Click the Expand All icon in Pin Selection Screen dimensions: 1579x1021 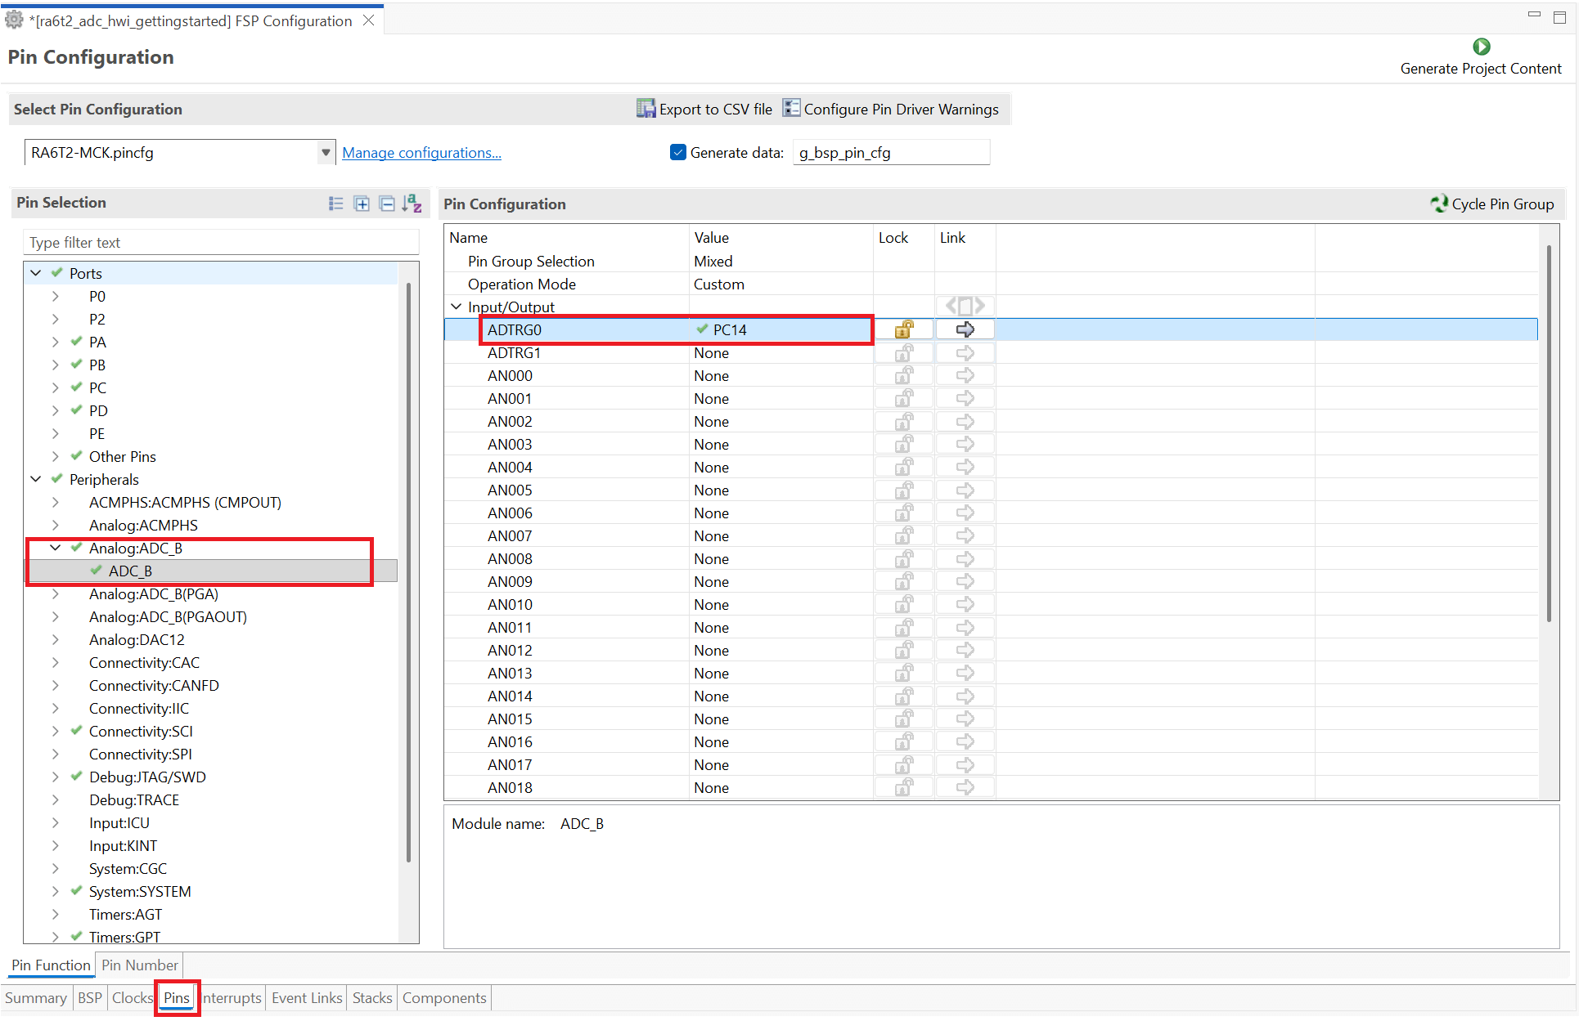pyautogui.click(x=362, y=204)
